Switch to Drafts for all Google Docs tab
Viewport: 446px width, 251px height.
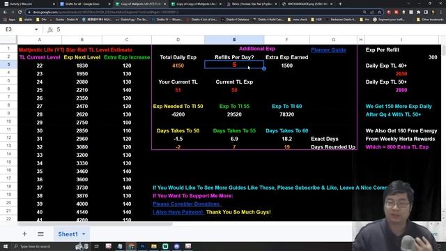(x=85, y=4)
